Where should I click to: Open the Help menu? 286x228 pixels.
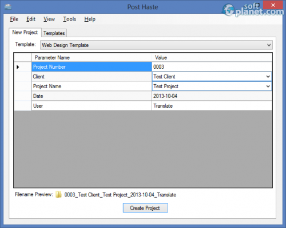click(90, 19)
